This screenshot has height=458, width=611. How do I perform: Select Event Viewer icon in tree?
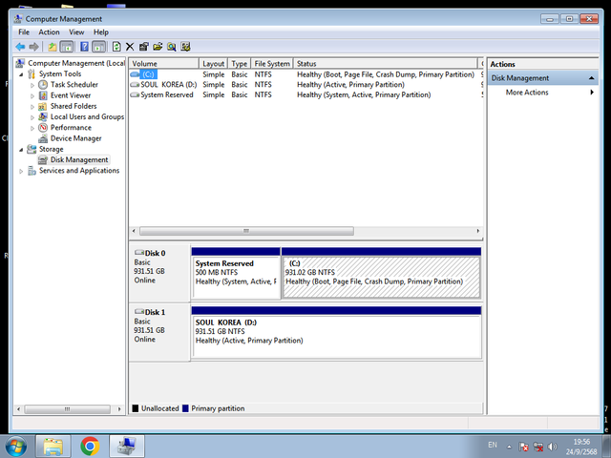(43, 95)
